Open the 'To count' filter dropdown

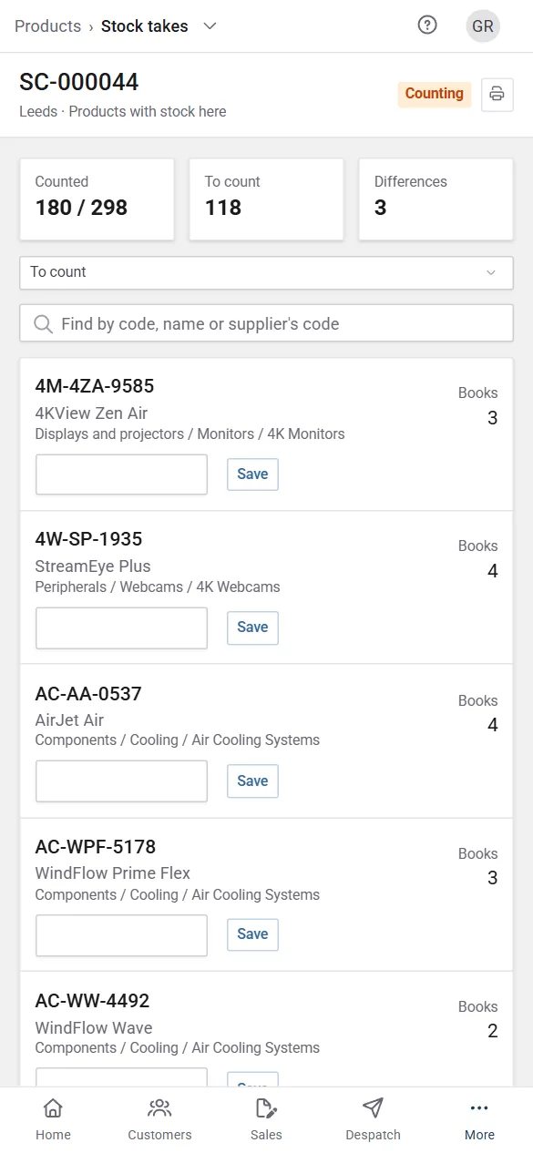266,272
